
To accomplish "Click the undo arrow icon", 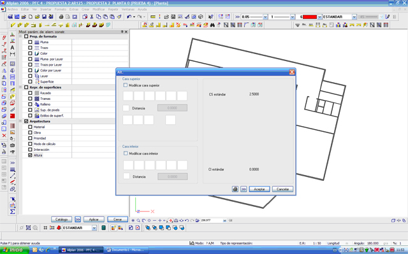I will (x=129, y=17).
